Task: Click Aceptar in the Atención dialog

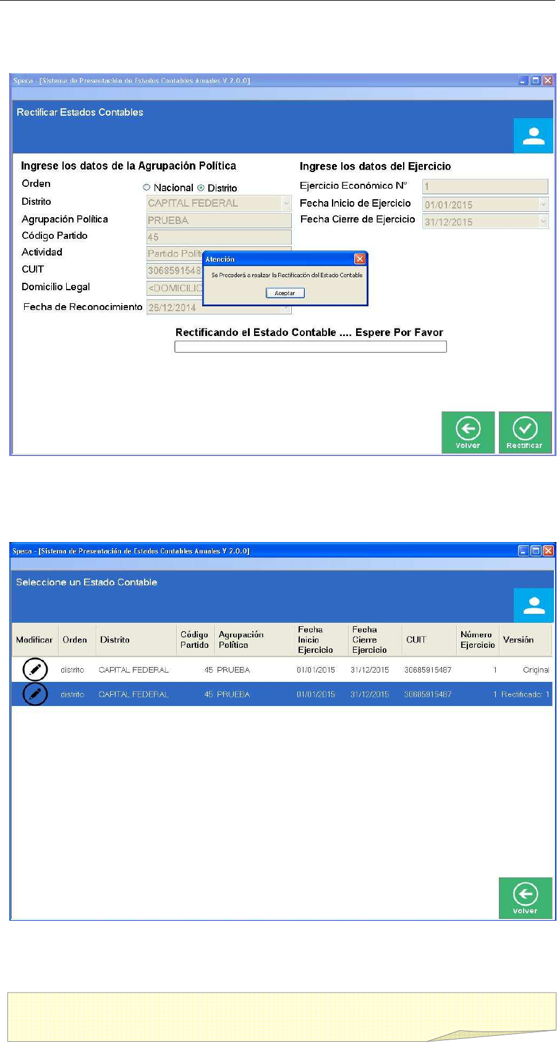Action: click(285, 293)
